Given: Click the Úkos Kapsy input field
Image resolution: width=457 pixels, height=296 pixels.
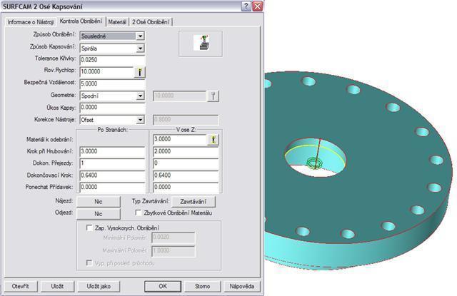Looking at the screenshot, I should pos(113,108).
